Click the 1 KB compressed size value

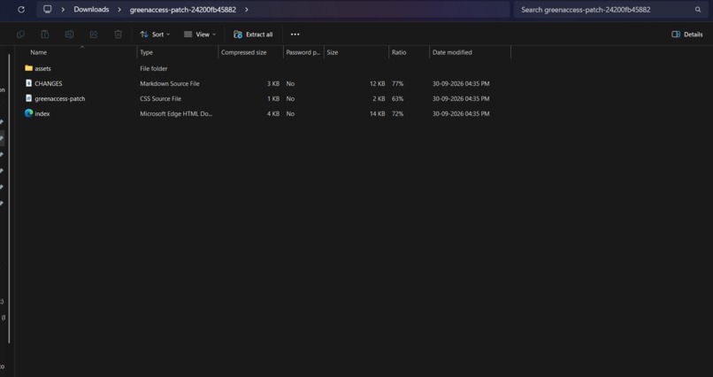(273, 99)
